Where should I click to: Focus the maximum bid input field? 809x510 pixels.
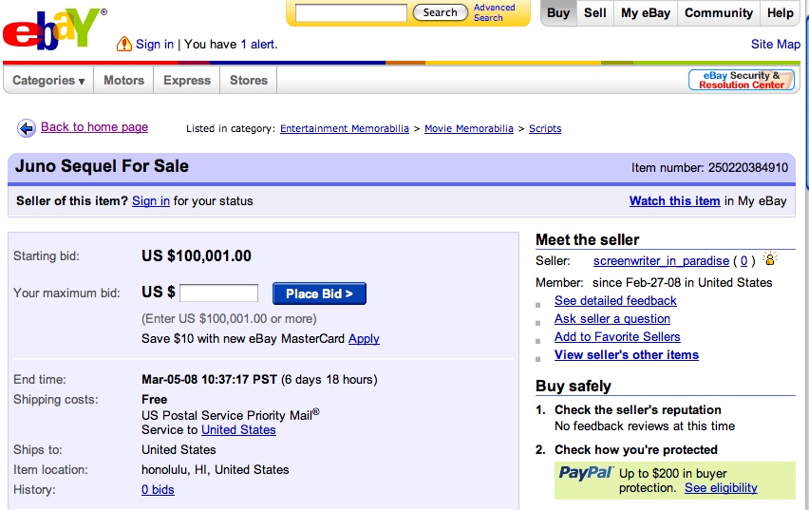(x=218, y=293)
